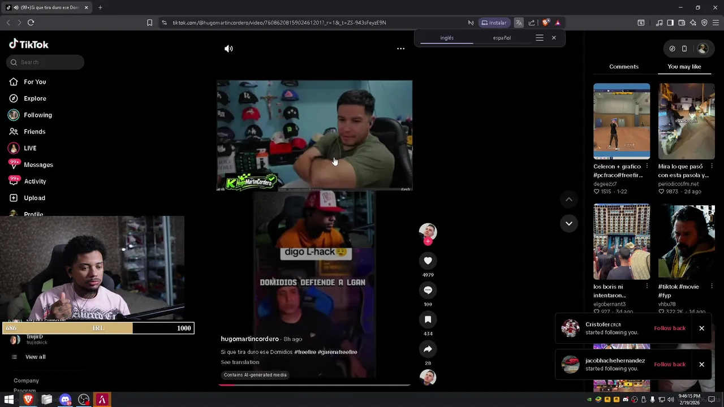This screenshot has height=407, width=724.
Task: Open Brave Shields lion icon
Action: [x=545, y=23]
